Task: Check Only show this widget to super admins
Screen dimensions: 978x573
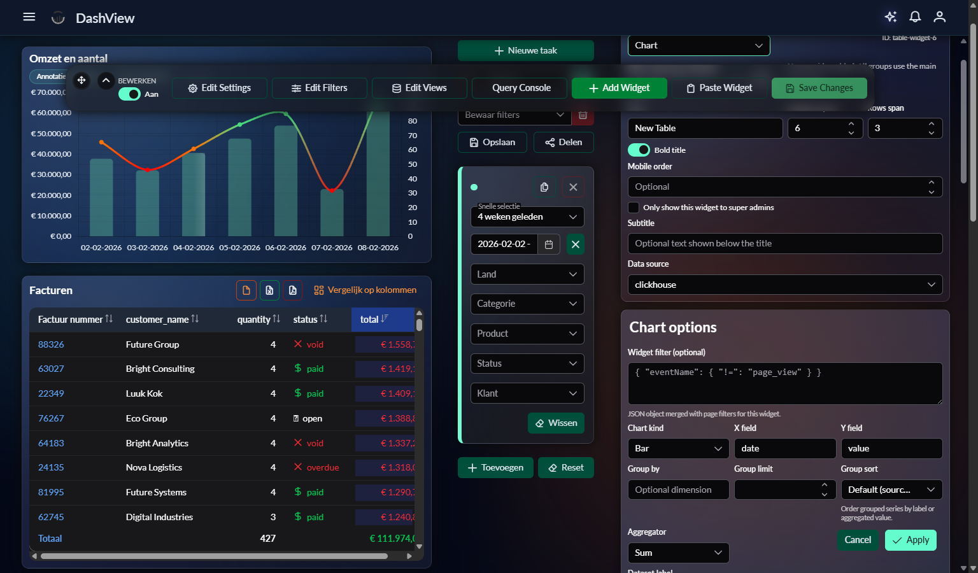Action: (x=634, y=207)
